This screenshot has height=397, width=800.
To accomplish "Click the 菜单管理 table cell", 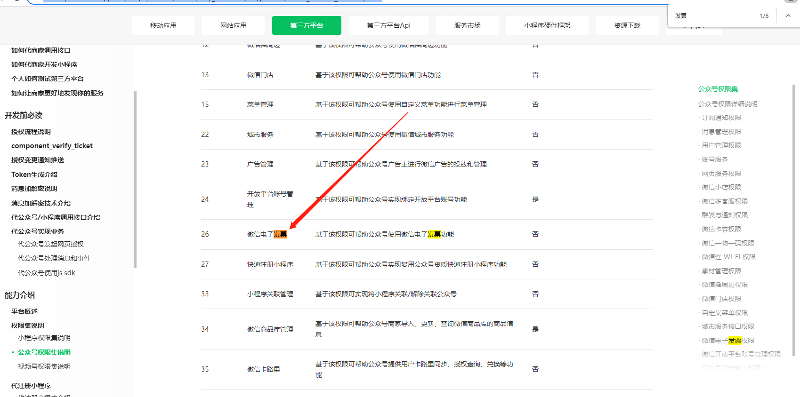I will point(260,104).
